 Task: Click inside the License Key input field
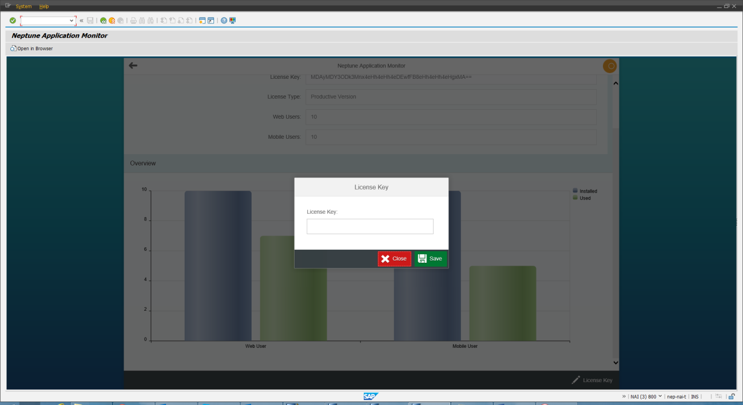point(369,226)
